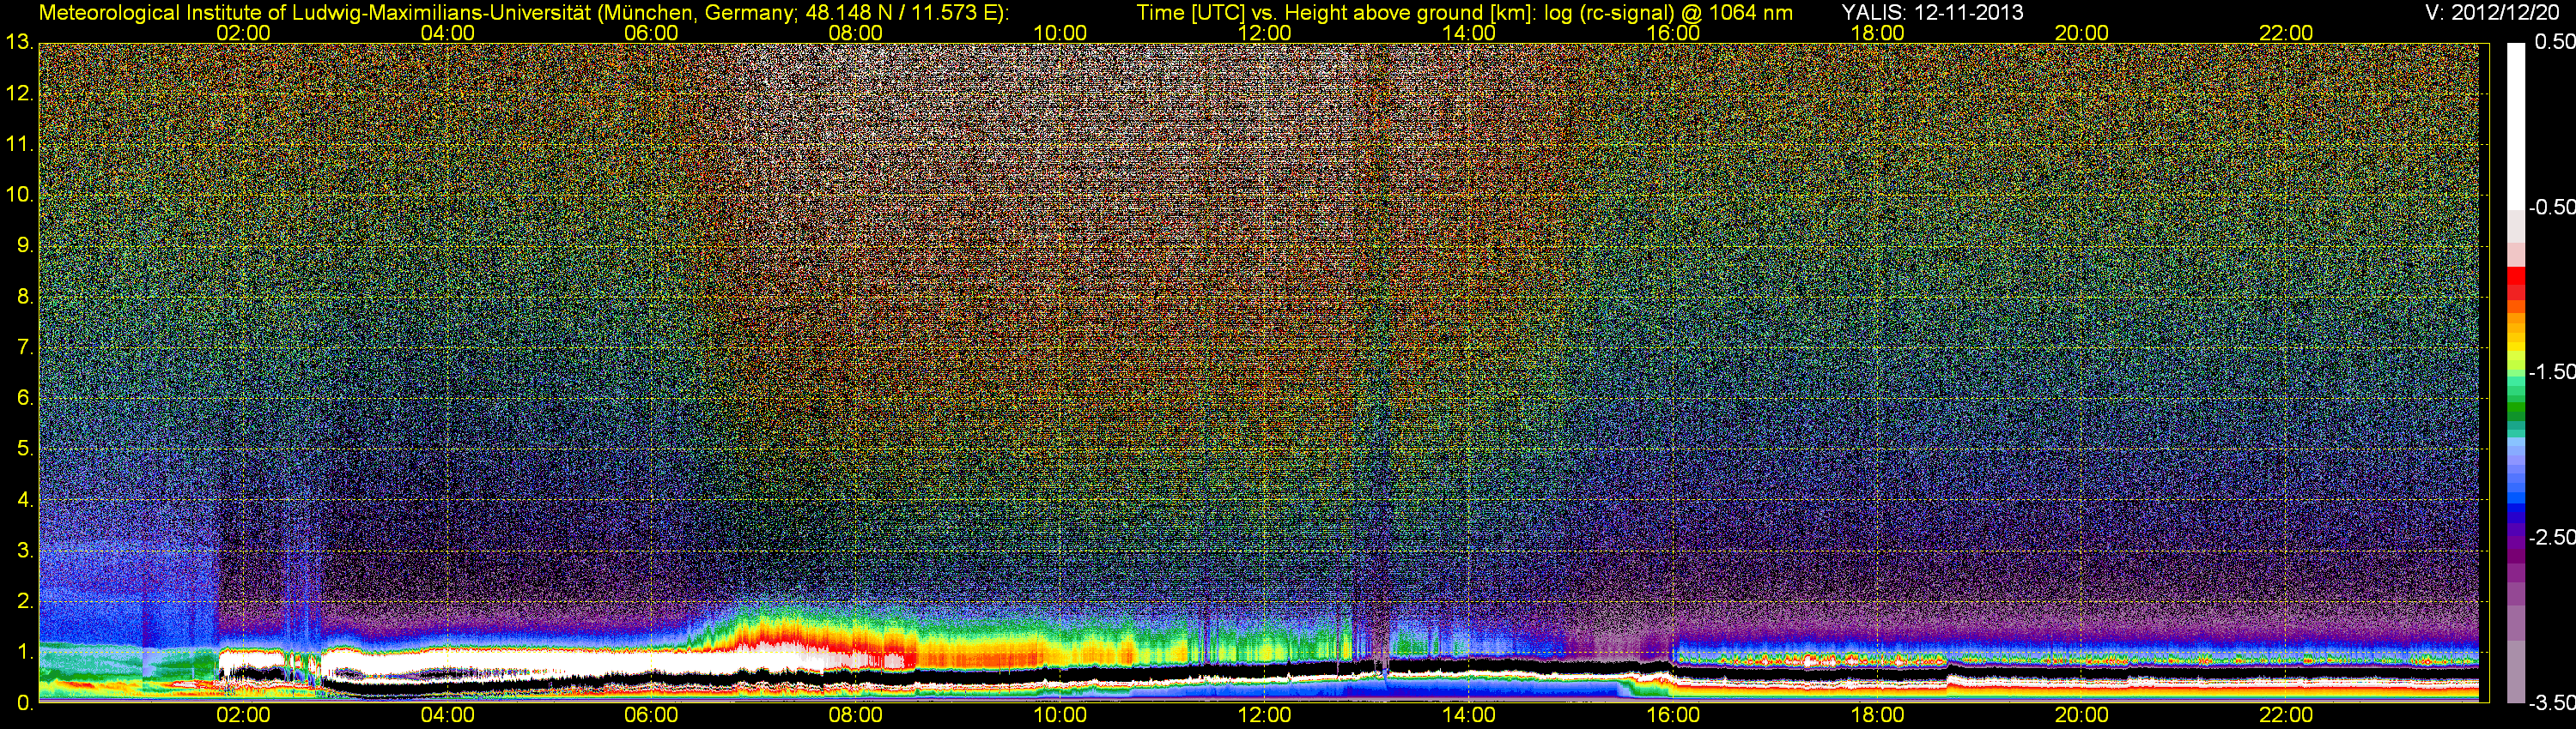Click the 9 km height axis label
Image resolution: width=2576 pixels, height=729 pixels.
pyautogui.click(x=24, y=245)
